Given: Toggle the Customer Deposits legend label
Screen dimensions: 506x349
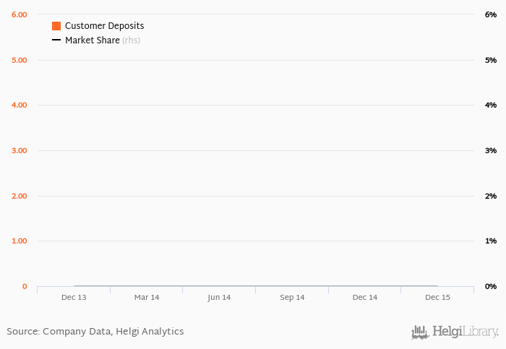Looking at the screenshot, I should [x=104, y=26].
